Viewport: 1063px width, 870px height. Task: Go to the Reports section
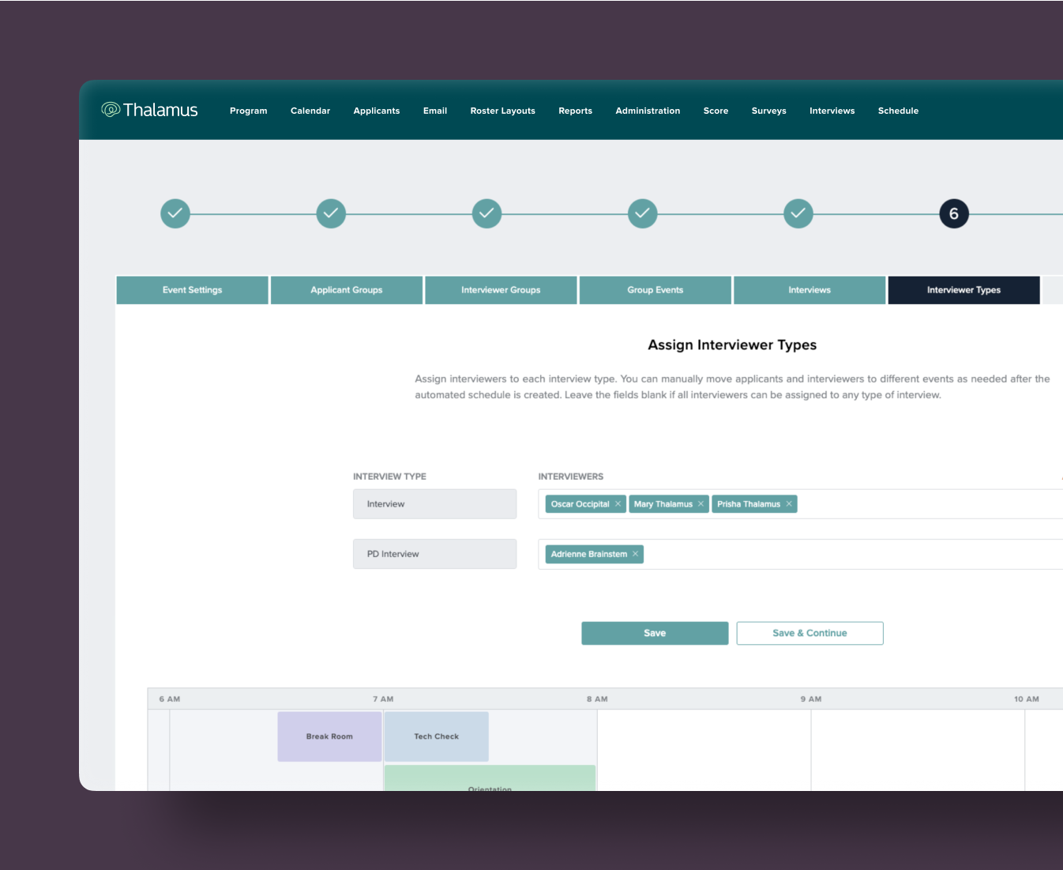pyautogui.click(x=575, y=111)
